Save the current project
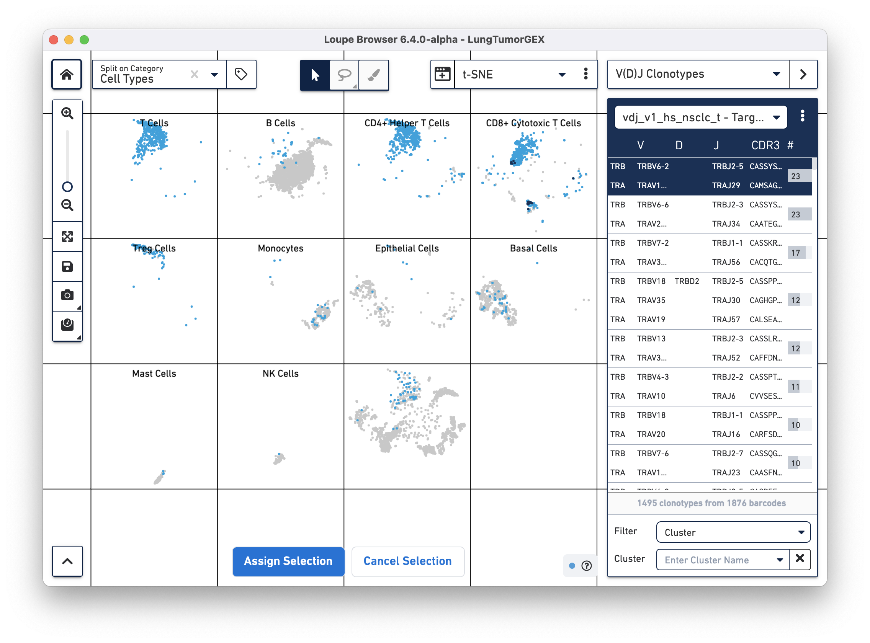 [67, 267]
